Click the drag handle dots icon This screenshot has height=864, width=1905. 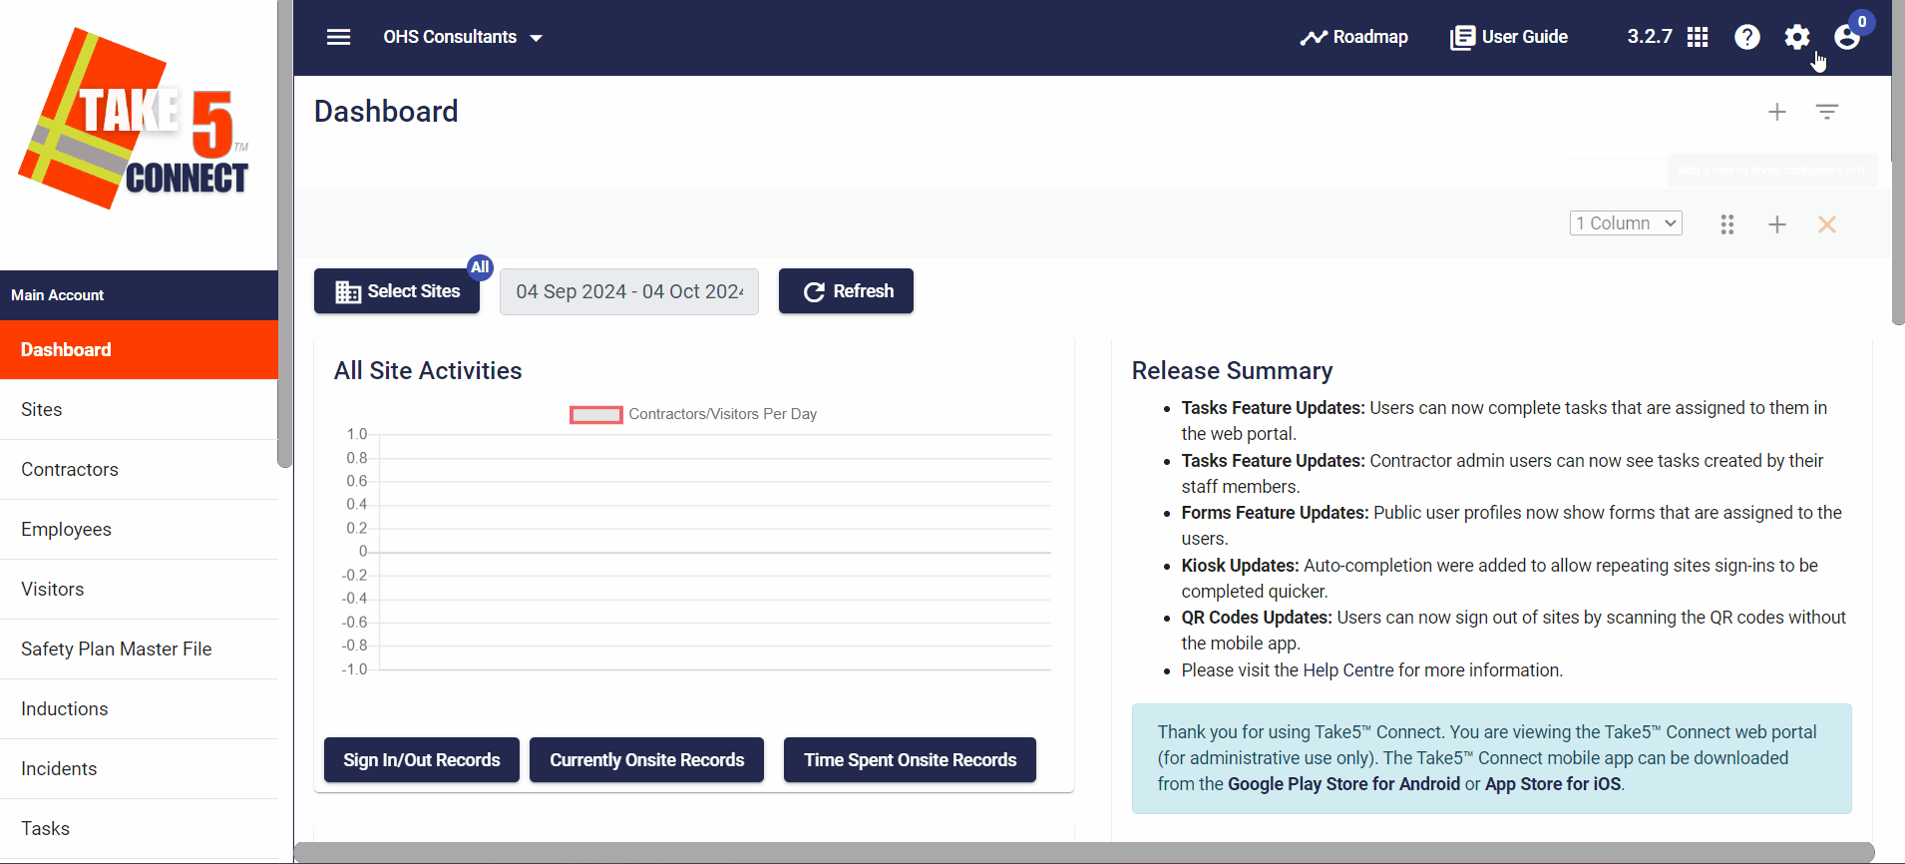coord(1726,224)
